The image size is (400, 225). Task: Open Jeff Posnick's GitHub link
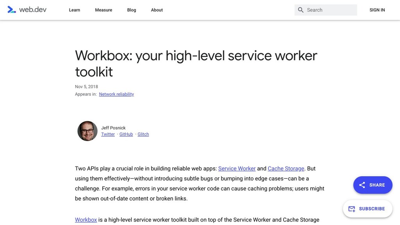pos(126,134)
